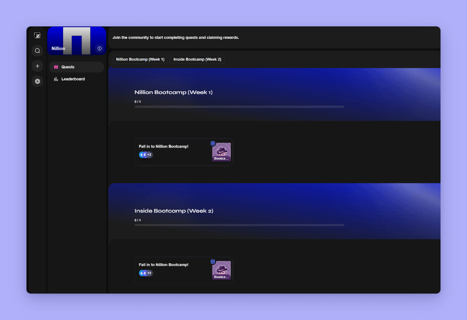467x320 pixels.
Task: Click the 0 / 1 counter under Week 2
Action: click(x=138, y=220)
